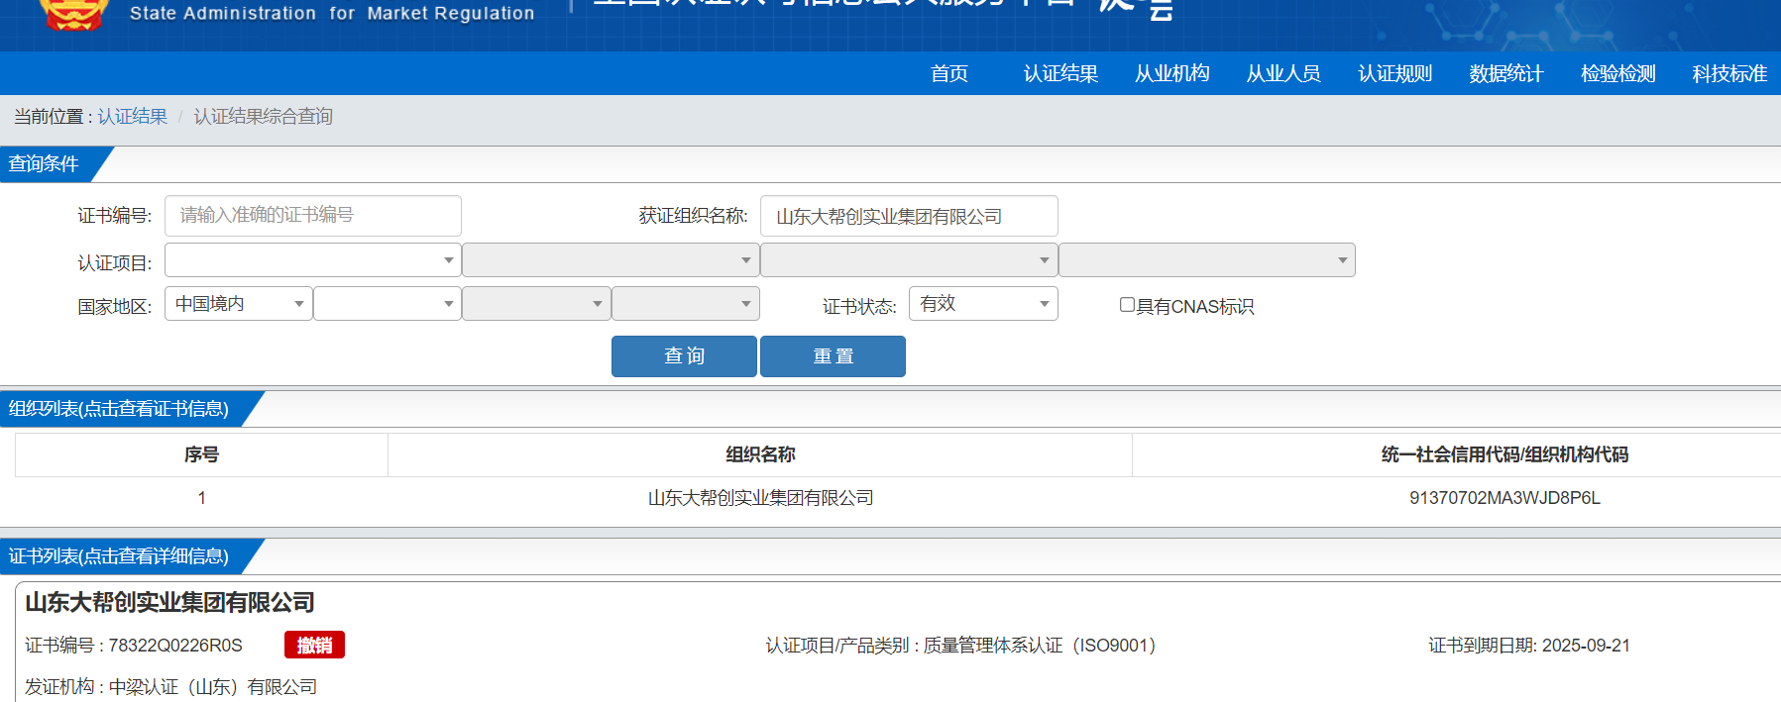This screenshot has height=702, width=1781.
Task: Tick the 具有CNAS标识 checkbox
Action: 1127,305
